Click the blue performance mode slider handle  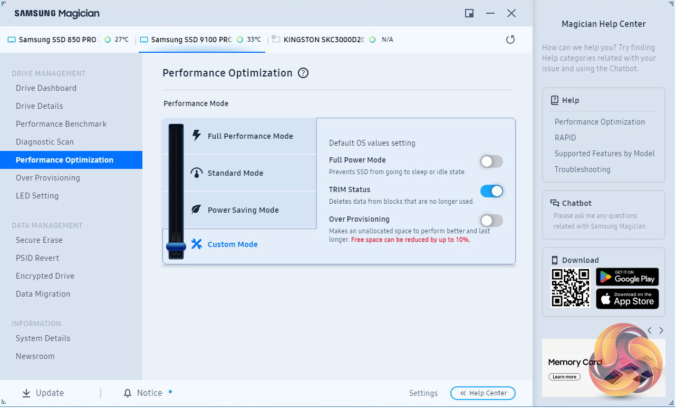point(176,246)
